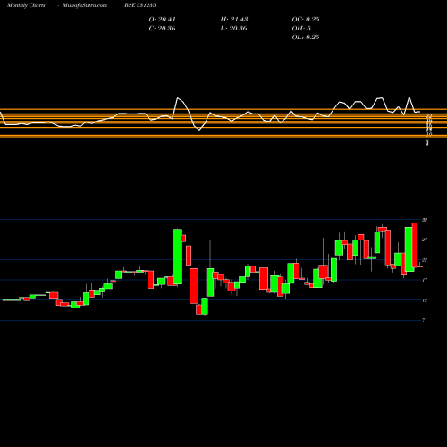
Task: Click the open value "O: 20.41"
Action: click(x=163, y=20)
